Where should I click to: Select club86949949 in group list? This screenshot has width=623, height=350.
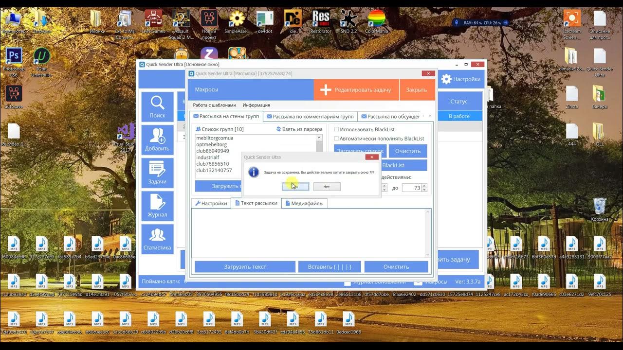click(x=213, y=151)
